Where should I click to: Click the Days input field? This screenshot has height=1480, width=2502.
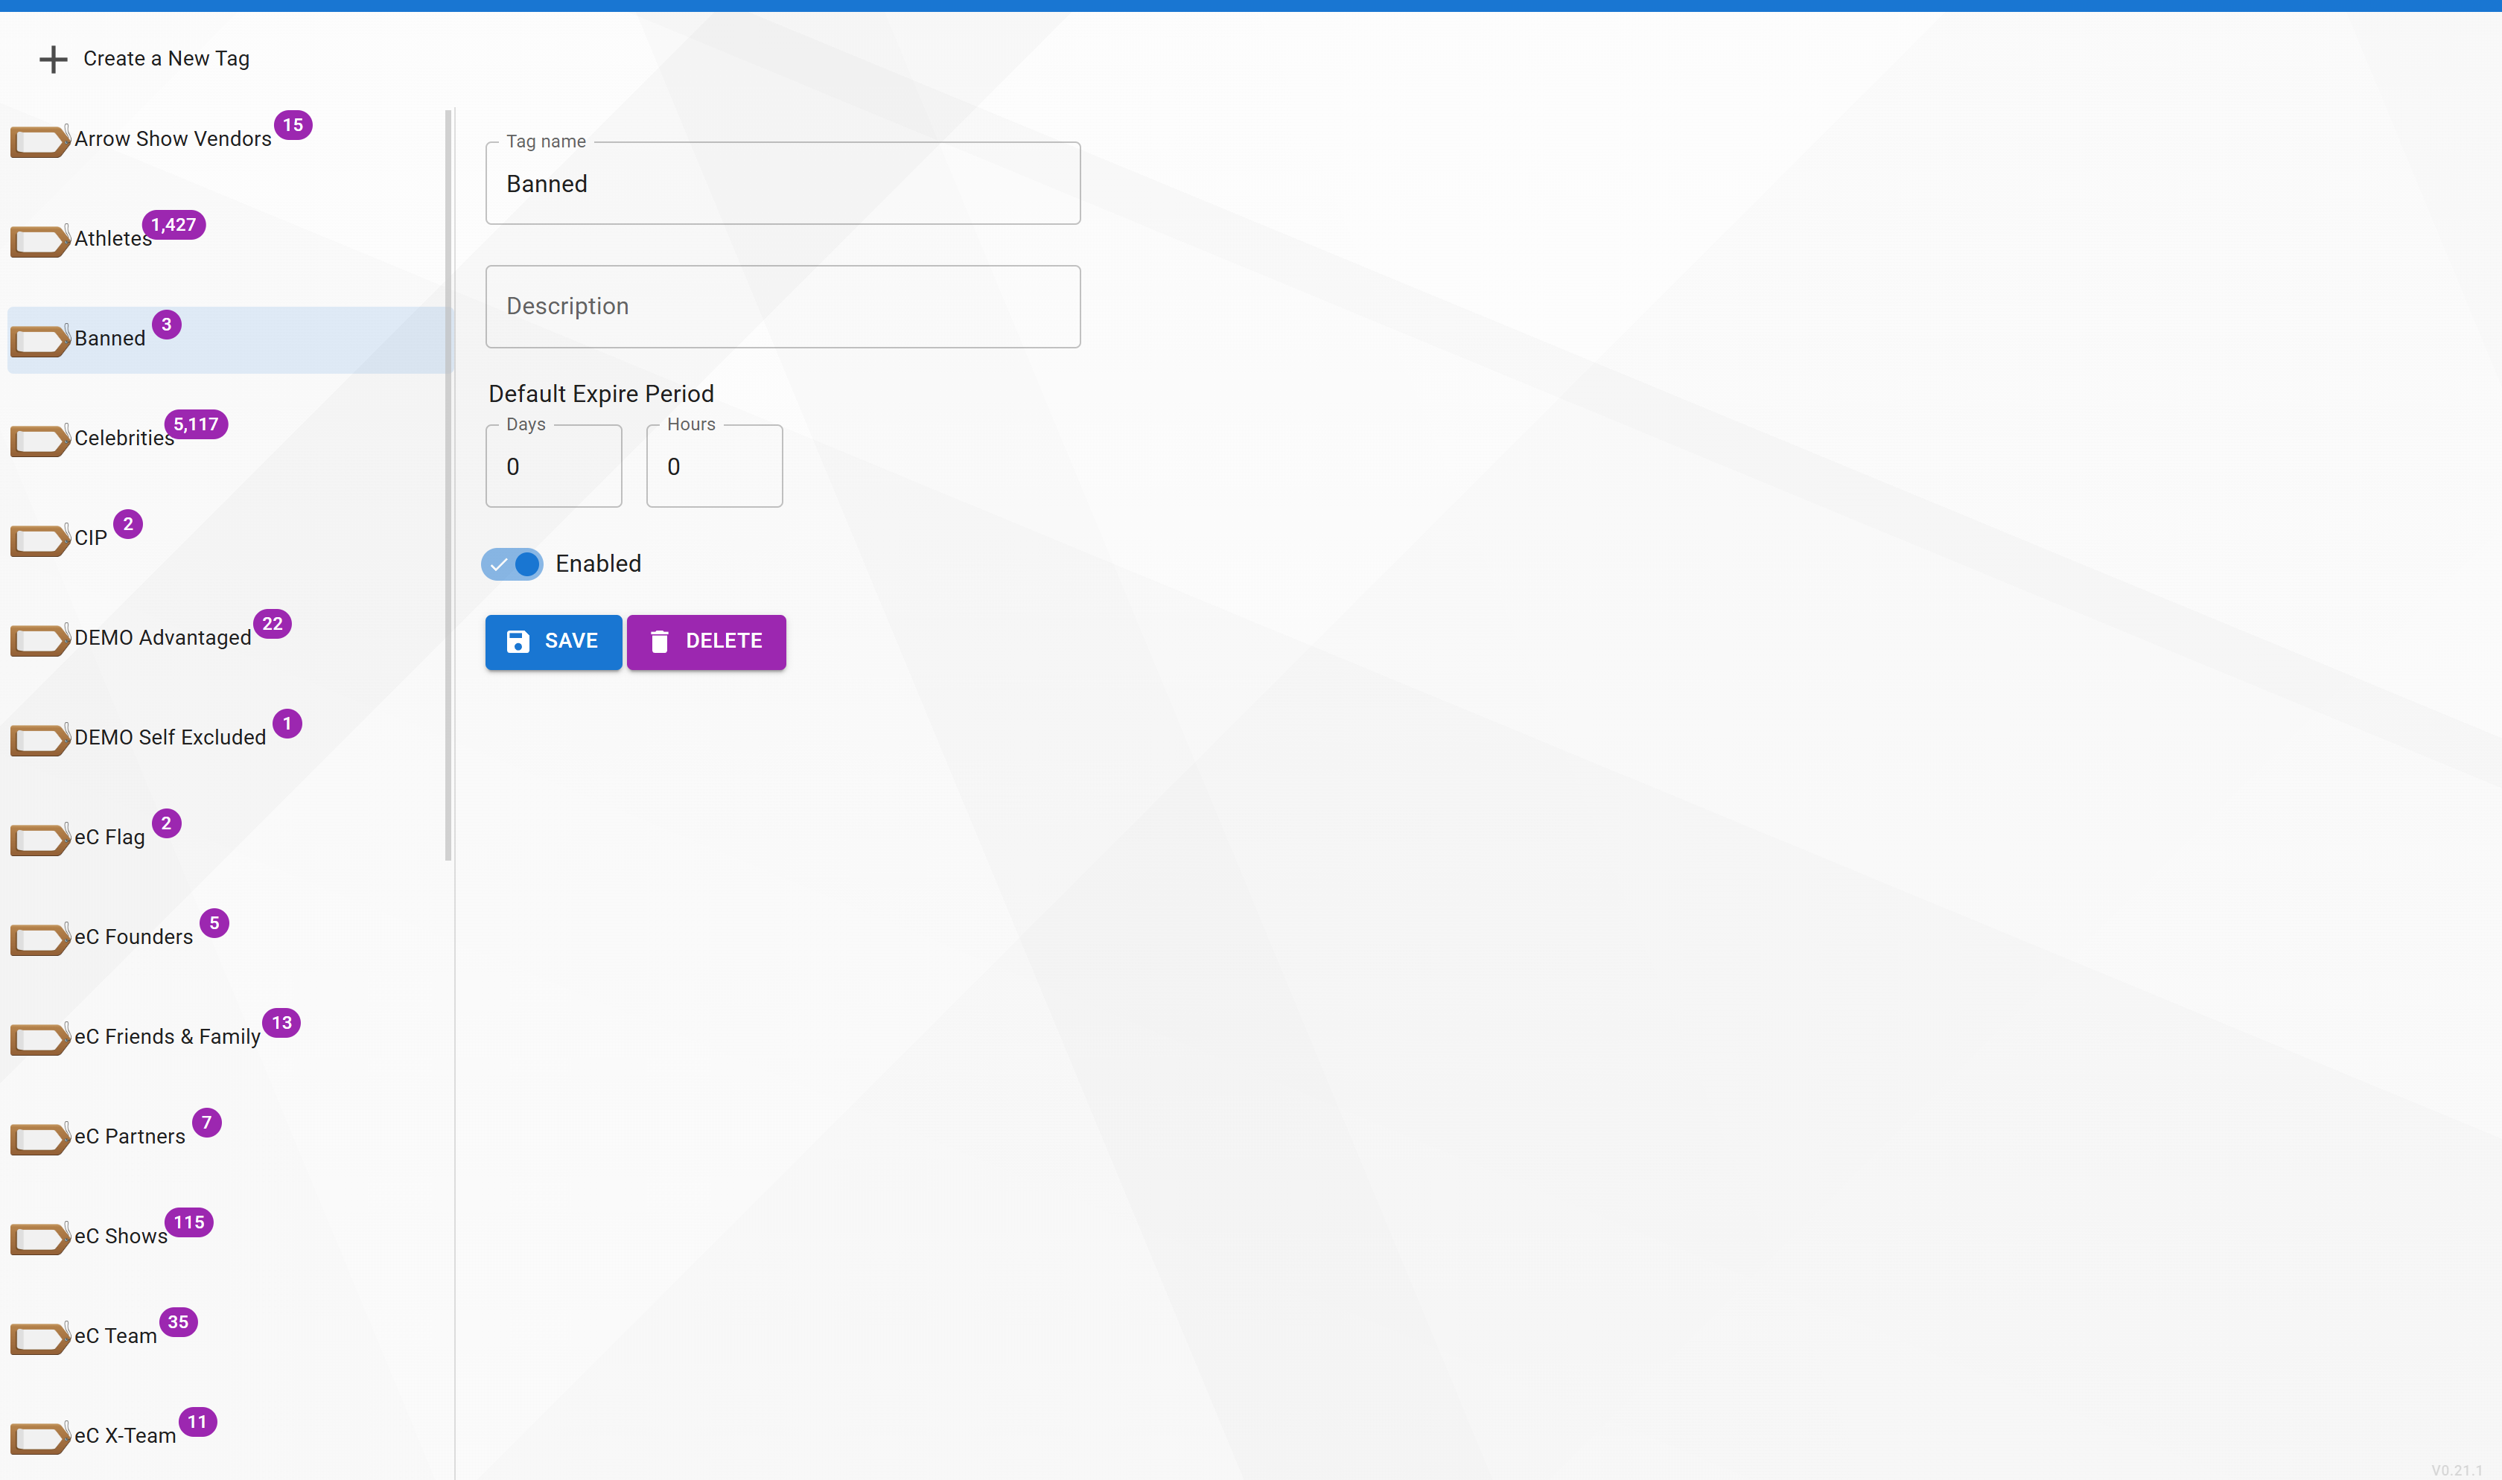553,467
